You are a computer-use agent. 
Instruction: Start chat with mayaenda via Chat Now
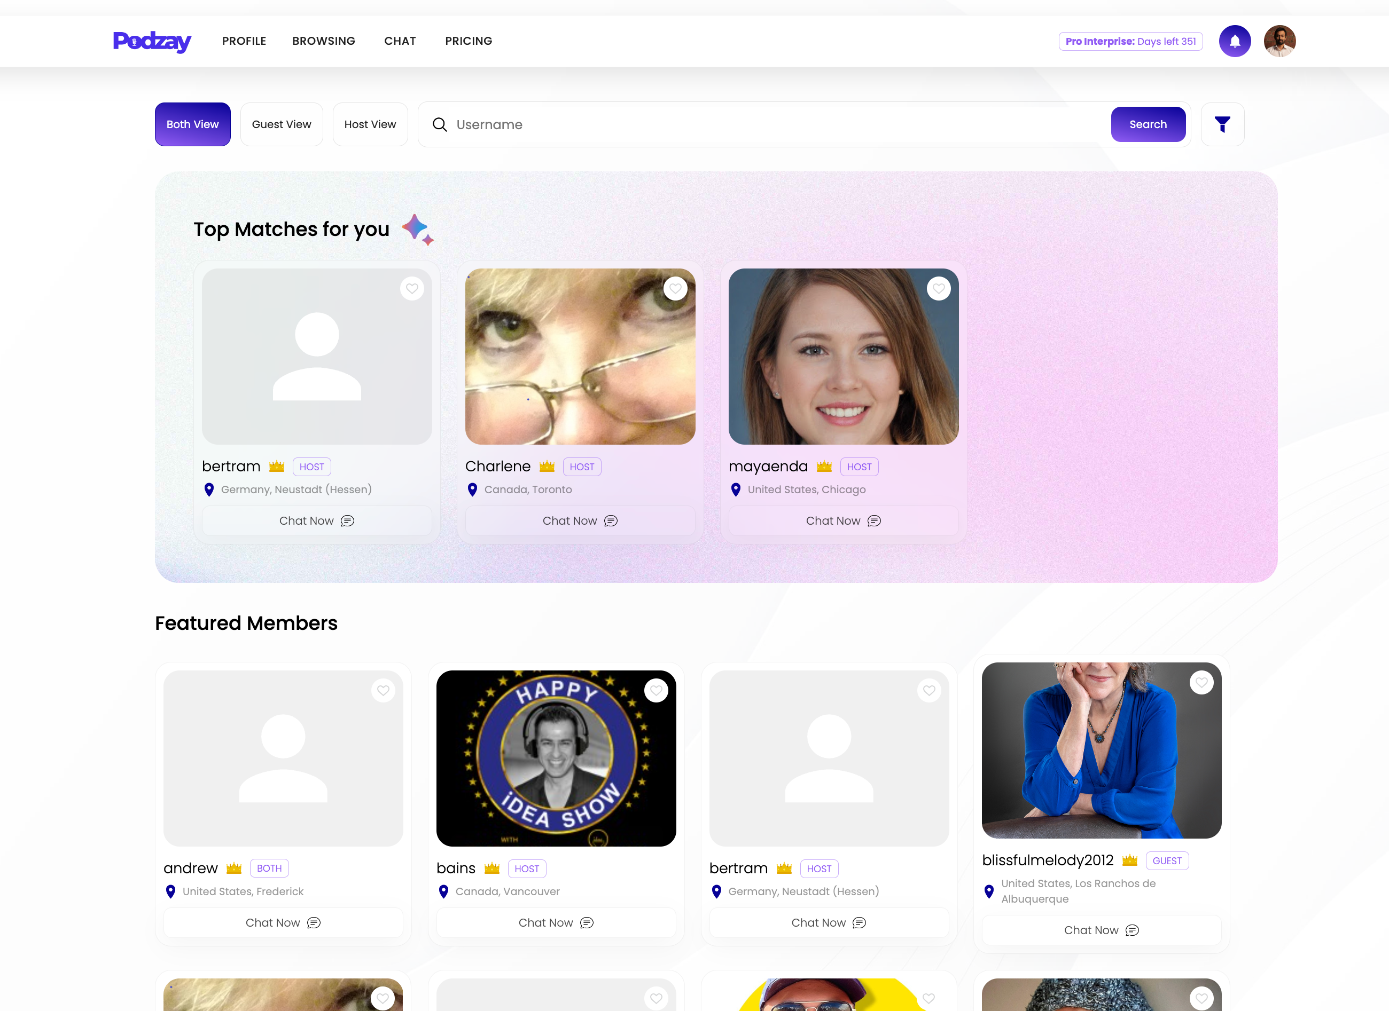(844, 521)
